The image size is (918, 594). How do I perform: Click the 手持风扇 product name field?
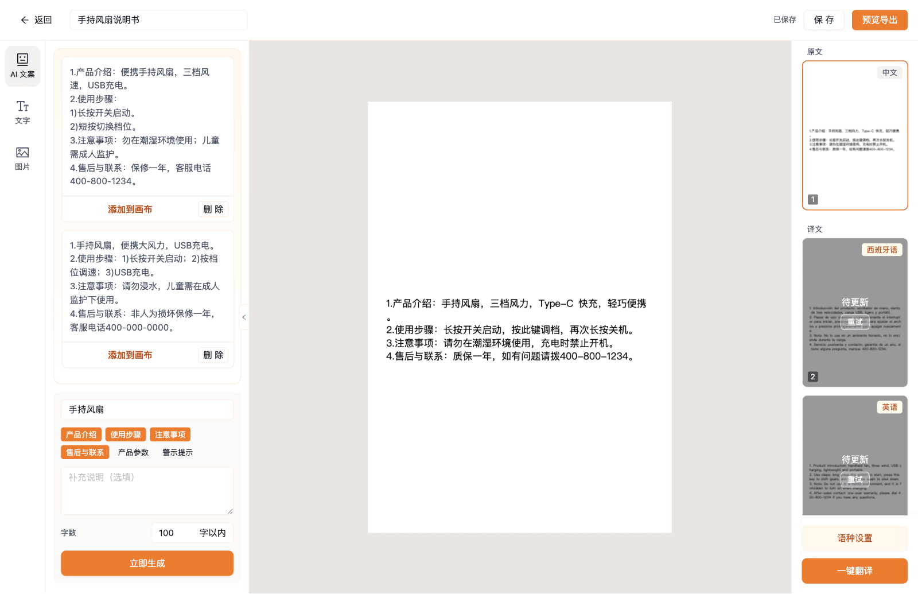147,410
